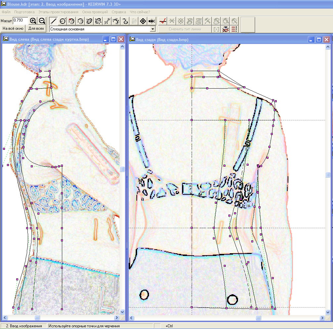Click scroll-down arrow in 'Вид слева' window
The image size is (333, 329).
(122, 312)
